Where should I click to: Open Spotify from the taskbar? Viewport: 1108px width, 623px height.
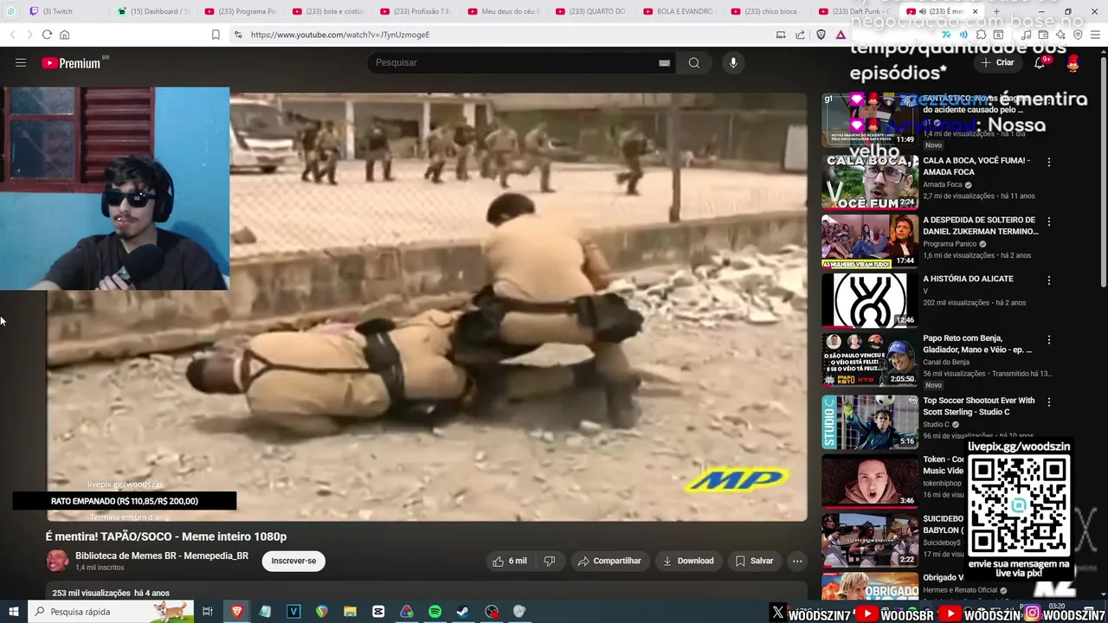coord(435,612)
